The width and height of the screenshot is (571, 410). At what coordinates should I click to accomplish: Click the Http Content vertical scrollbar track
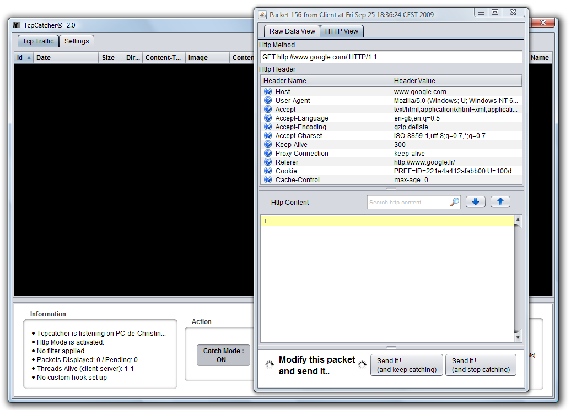click(x=518, y=278)
